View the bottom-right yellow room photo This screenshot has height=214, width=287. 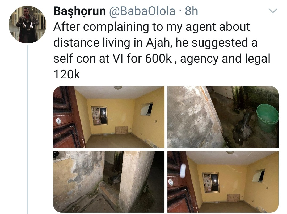click(x=223, y=182)
